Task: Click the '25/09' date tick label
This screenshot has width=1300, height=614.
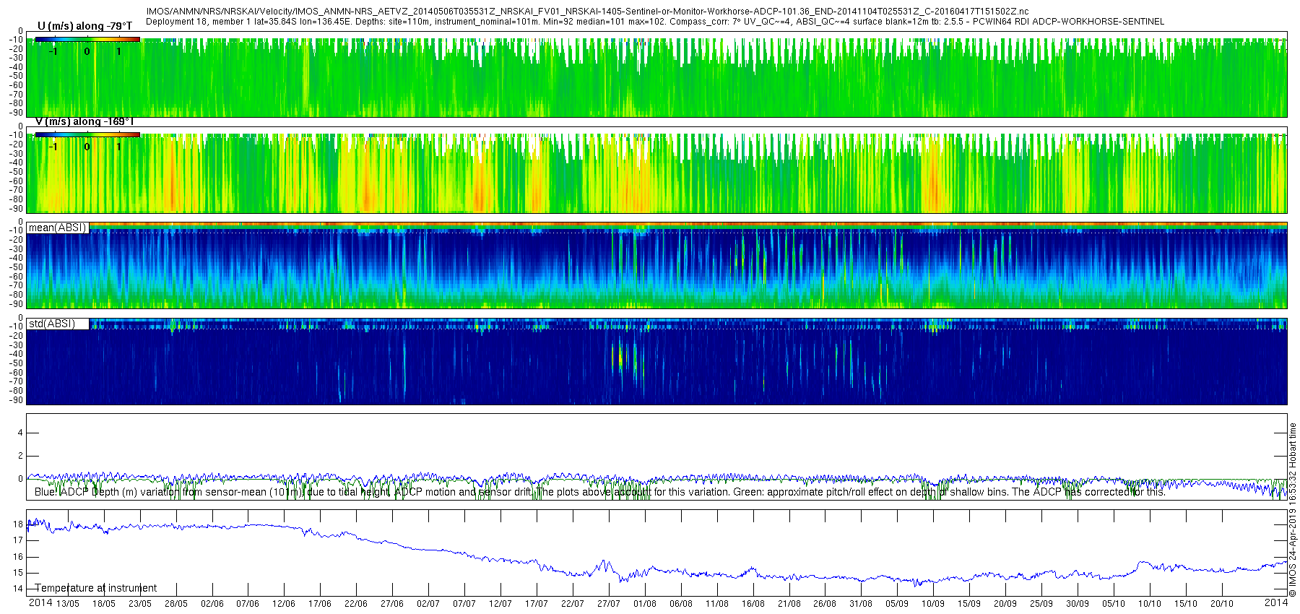Action: pyautogui.click(x=1041, y=603)
